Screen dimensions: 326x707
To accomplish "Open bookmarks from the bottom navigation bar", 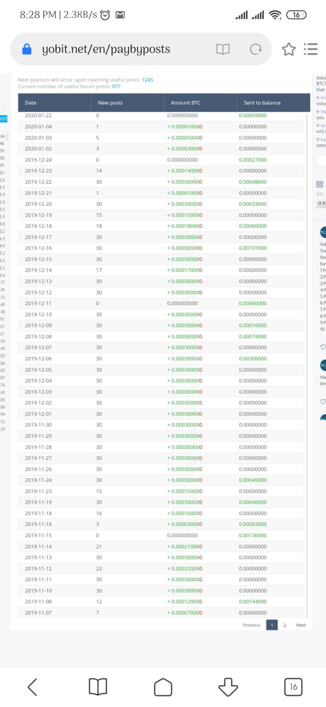I will click(x=97, y=687).
